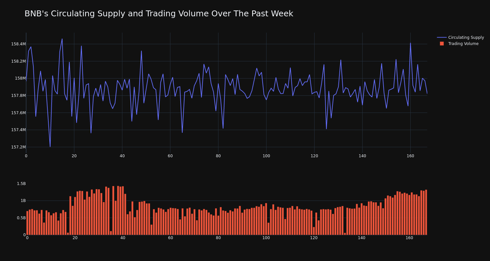The height and width of the screenshot is (261, 490).
Task: Click the last volume bar at far right
Action: [426, 212]
